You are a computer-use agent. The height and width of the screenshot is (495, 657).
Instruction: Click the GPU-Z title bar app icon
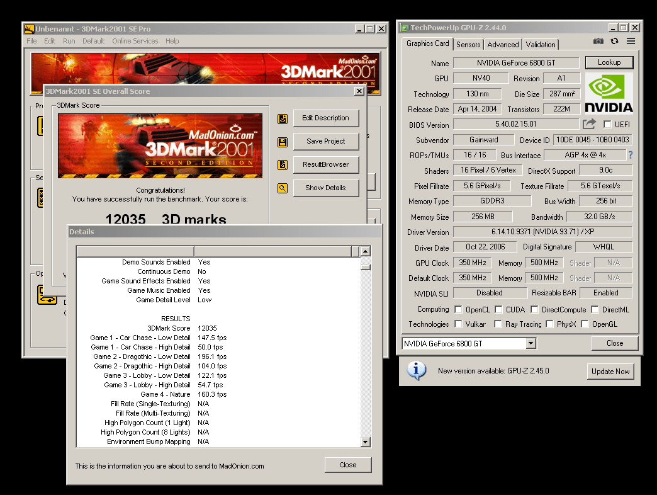(405, 28)
